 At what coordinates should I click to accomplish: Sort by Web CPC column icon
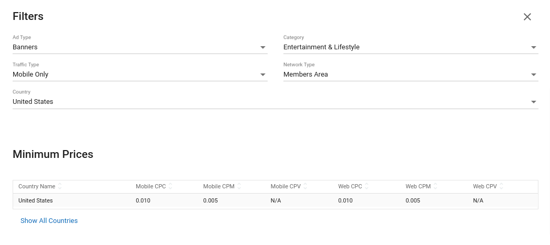[366, 186]
